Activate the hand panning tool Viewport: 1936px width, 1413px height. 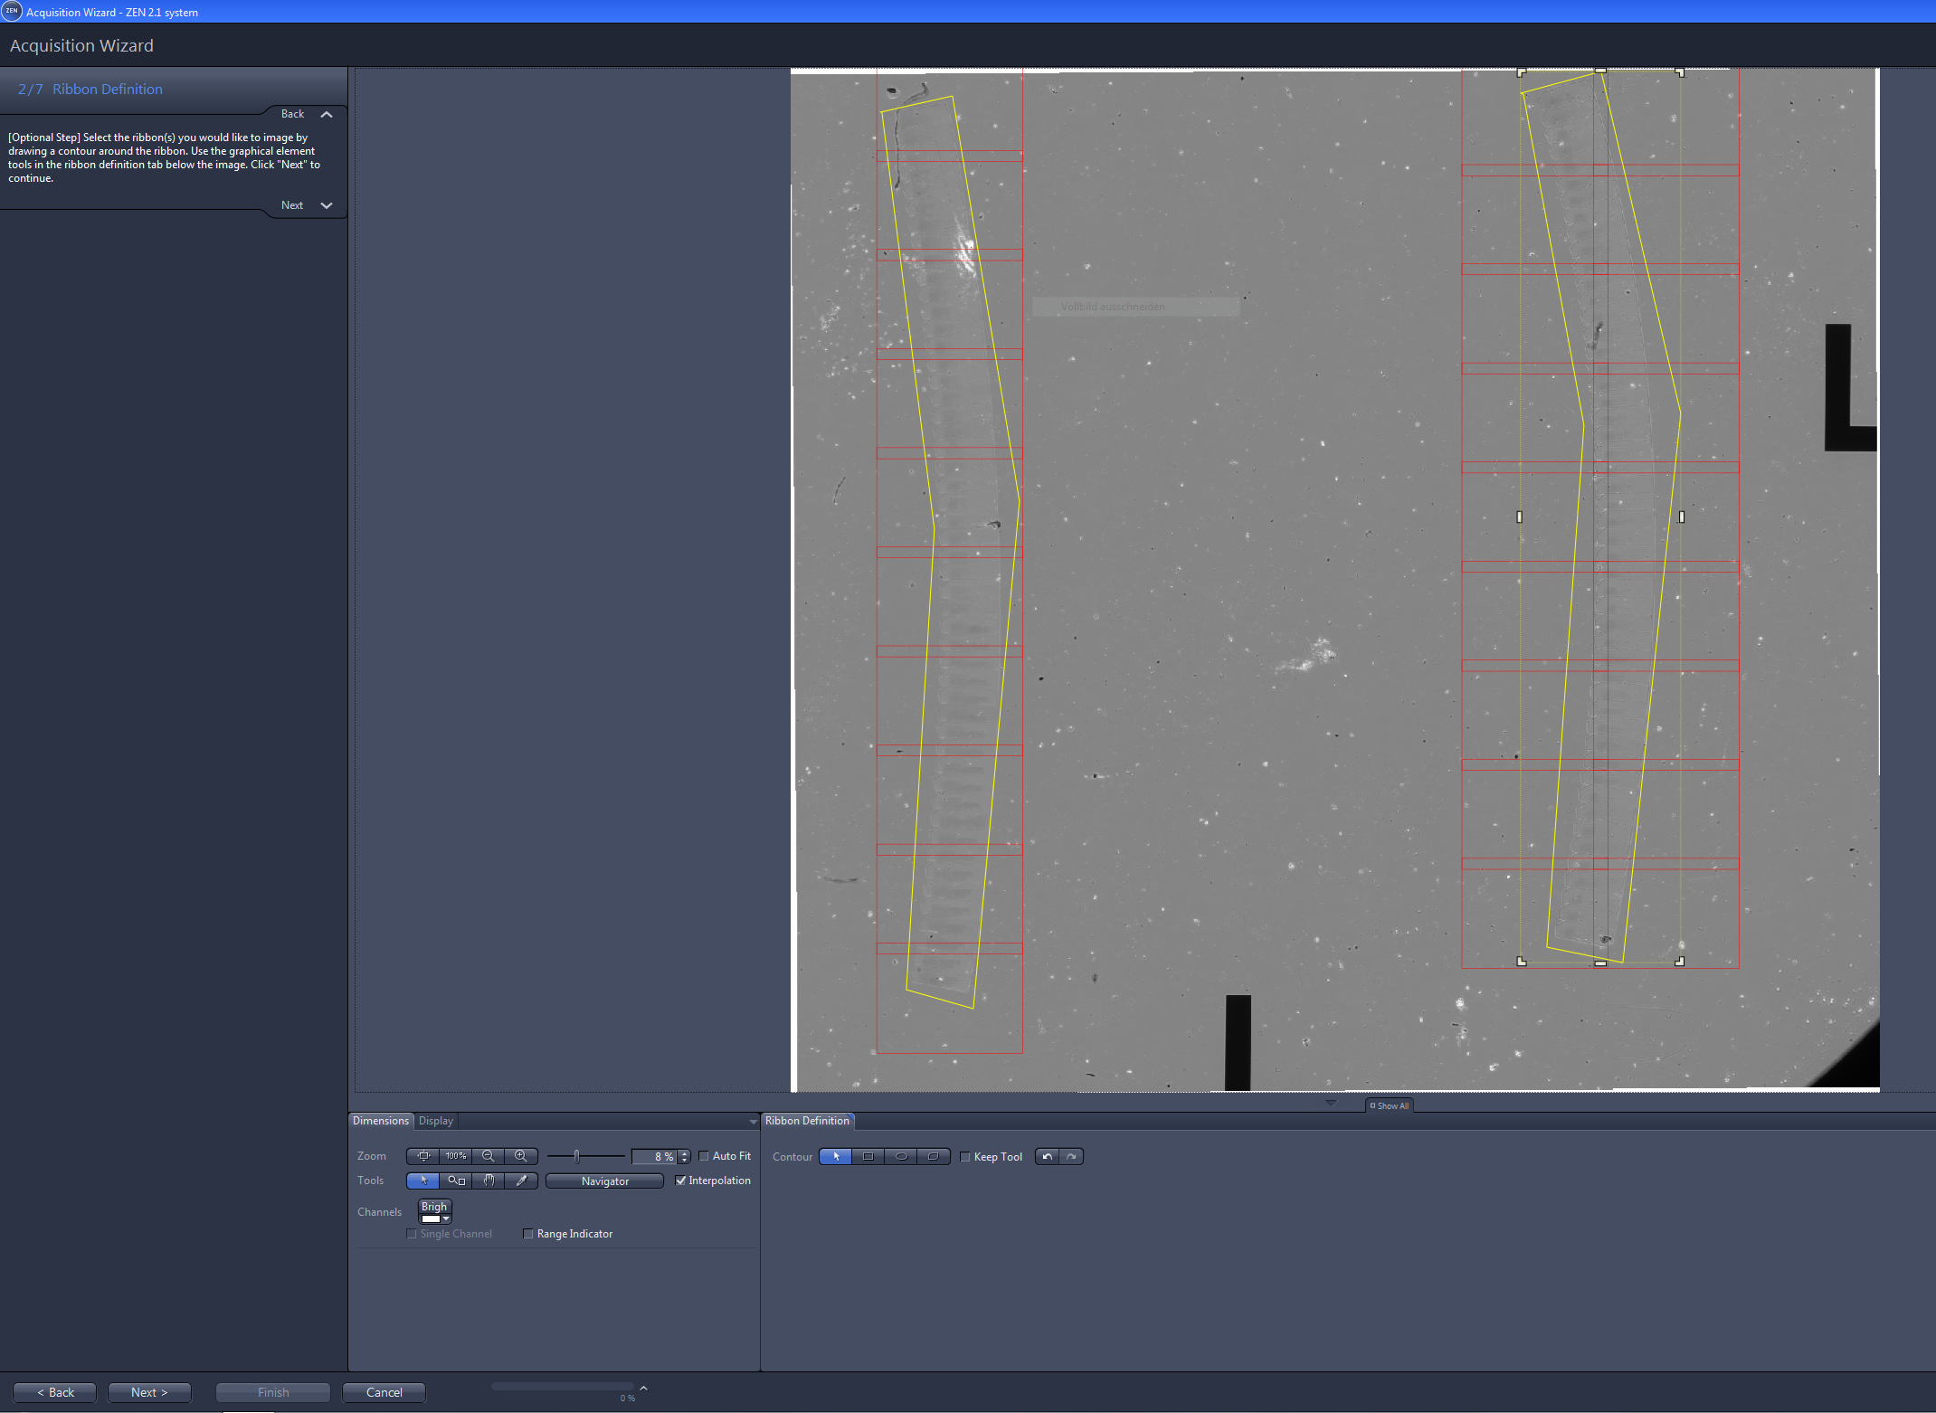pyautogui.click(x=489, y=1181)
